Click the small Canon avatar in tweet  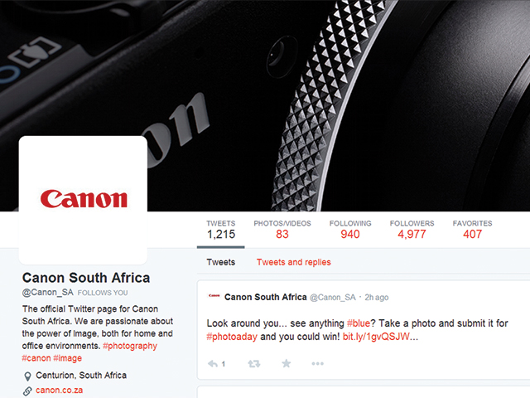(x=214, y=296)
